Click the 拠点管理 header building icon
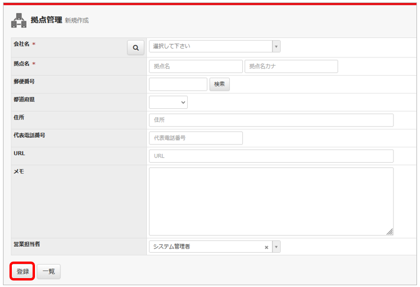Screen dimensions: 420x287 [19, 21]
